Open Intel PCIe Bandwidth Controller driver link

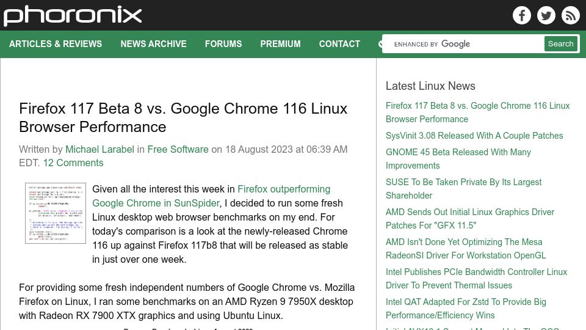(477, 279)
